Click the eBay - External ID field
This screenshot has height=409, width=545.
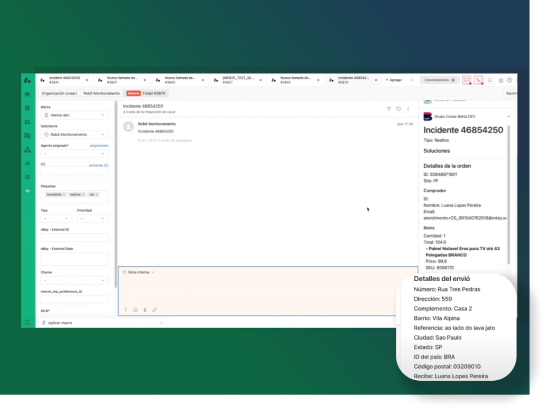click(x=74, y=238)
